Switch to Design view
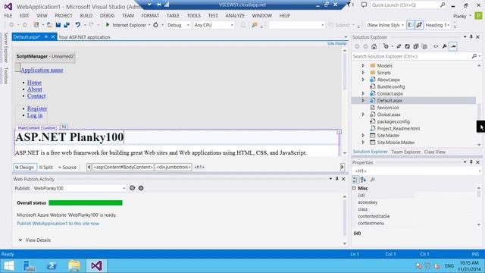 25,167
